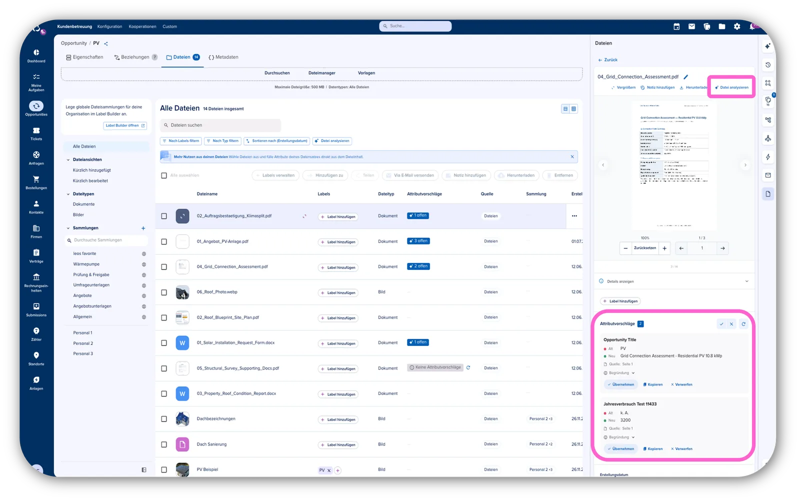The width and height of the screenshot is (800, 500).
Task: Collapse the Dateitypen section
Action: 68,194
